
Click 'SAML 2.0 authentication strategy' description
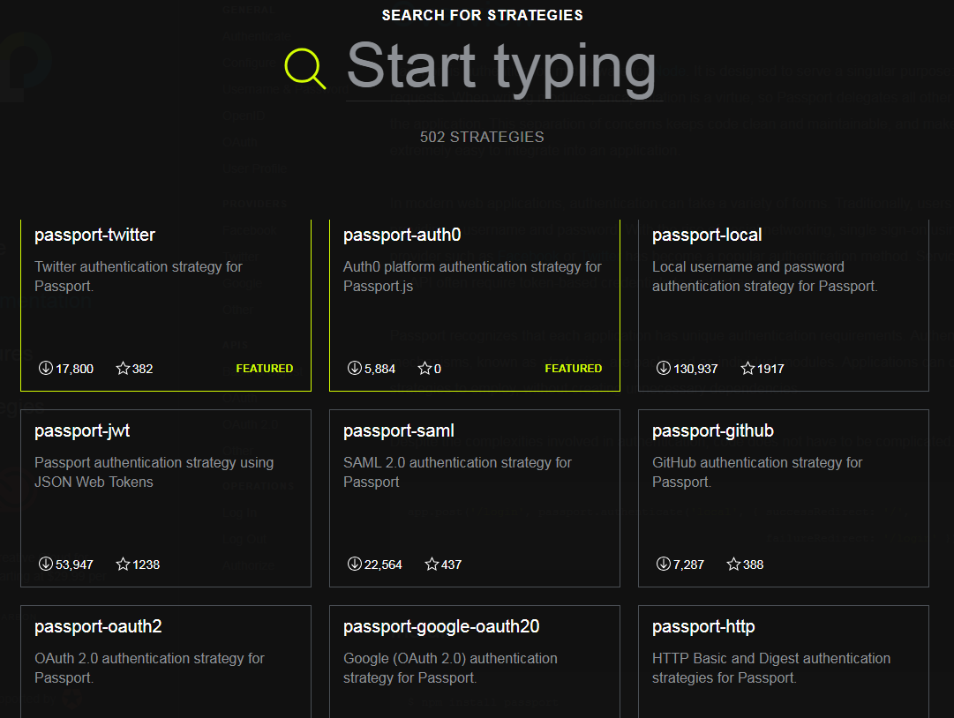(457, 472)
